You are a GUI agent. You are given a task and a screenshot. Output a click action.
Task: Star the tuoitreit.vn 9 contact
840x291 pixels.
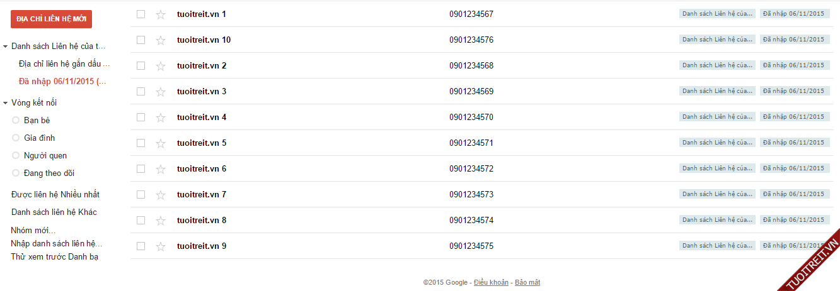(161, 246)
